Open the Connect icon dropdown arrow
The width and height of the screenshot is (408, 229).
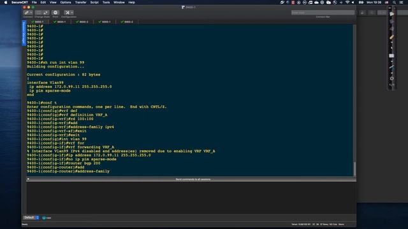[31, 13]
